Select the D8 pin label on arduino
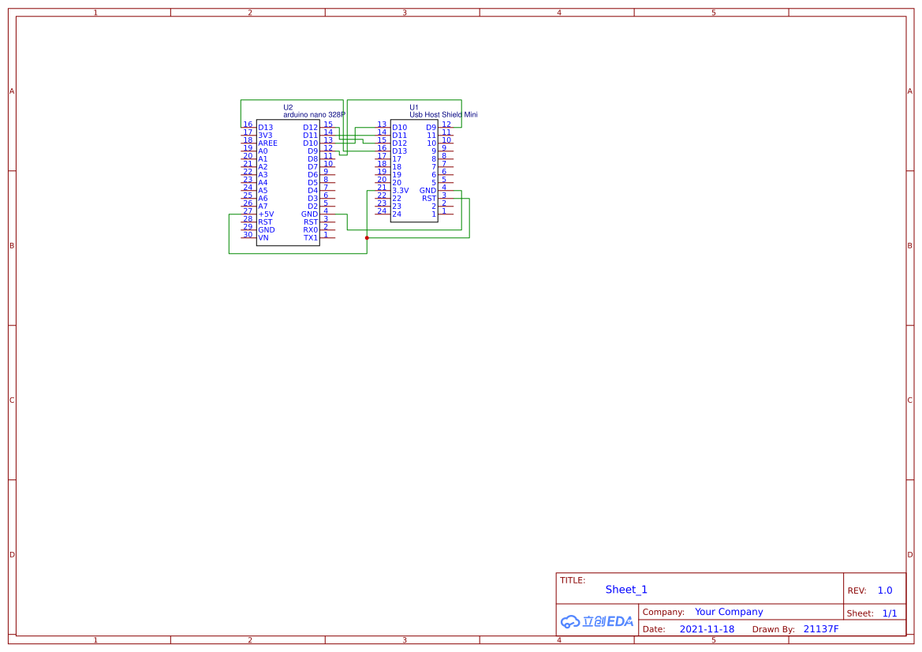 313,159
